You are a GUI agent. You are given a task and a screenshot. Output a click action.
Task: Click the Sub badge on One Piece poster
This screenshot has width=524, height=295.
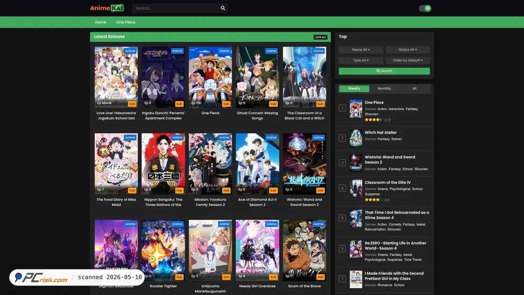[x=226, y=104]
